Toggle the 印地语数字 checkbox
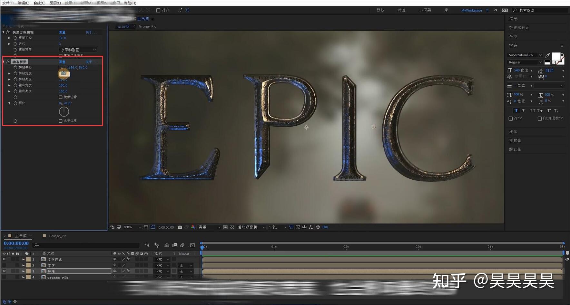Screen dimensions: 570x305 (x=540, y=119)
